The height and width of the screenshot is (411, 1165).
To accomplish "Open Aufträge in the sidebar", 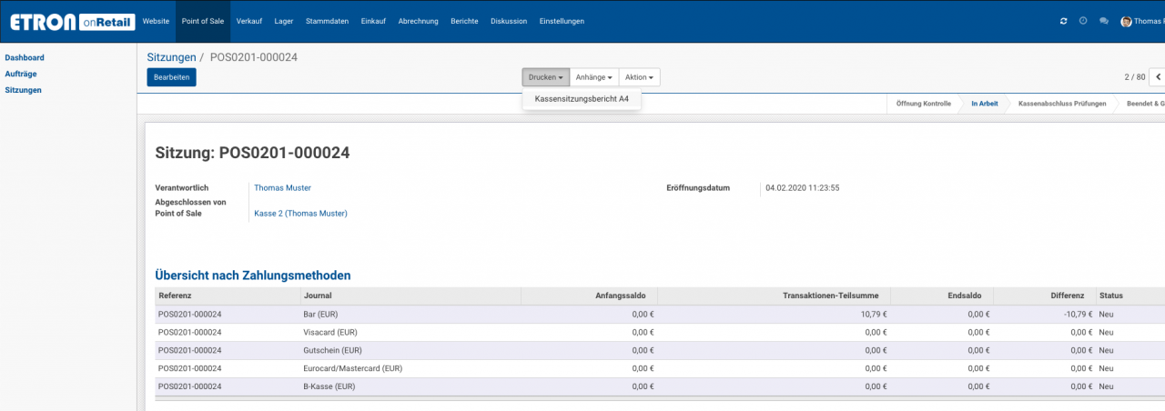I will tap(21, 74).
